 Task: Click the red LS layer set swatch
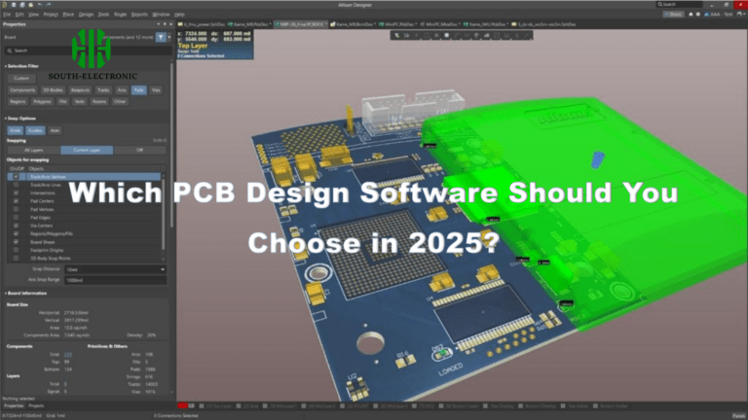tap(182, 406)
